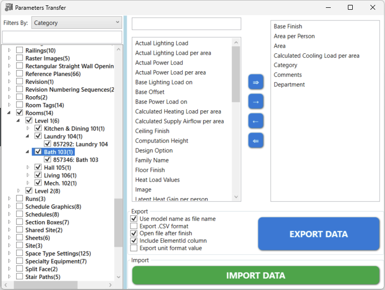Enable Export unit format value
Screen dimensions: 385x290
pos(134,248)
